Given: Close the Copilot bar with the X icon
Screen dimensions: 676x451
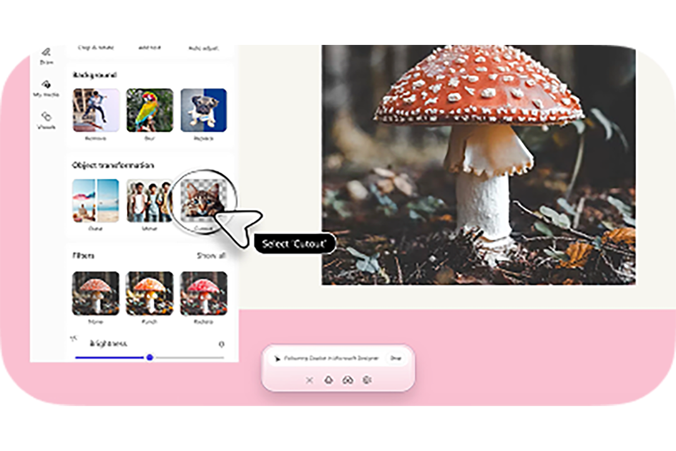Looking at the screenshot, I should tap(310, 379).
